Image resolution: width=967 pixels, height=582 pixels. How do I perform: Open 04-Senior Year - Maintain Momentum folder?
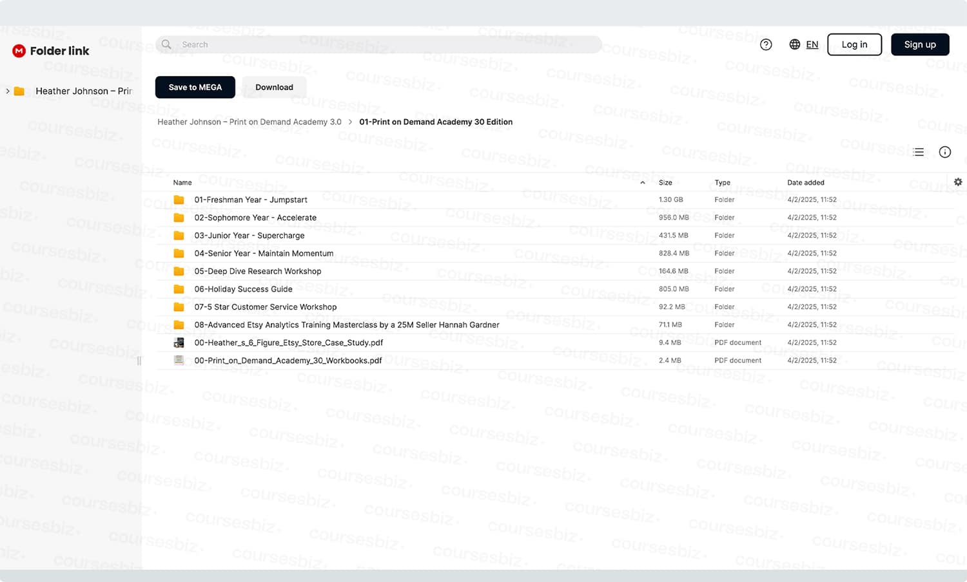tap(264, 254)
